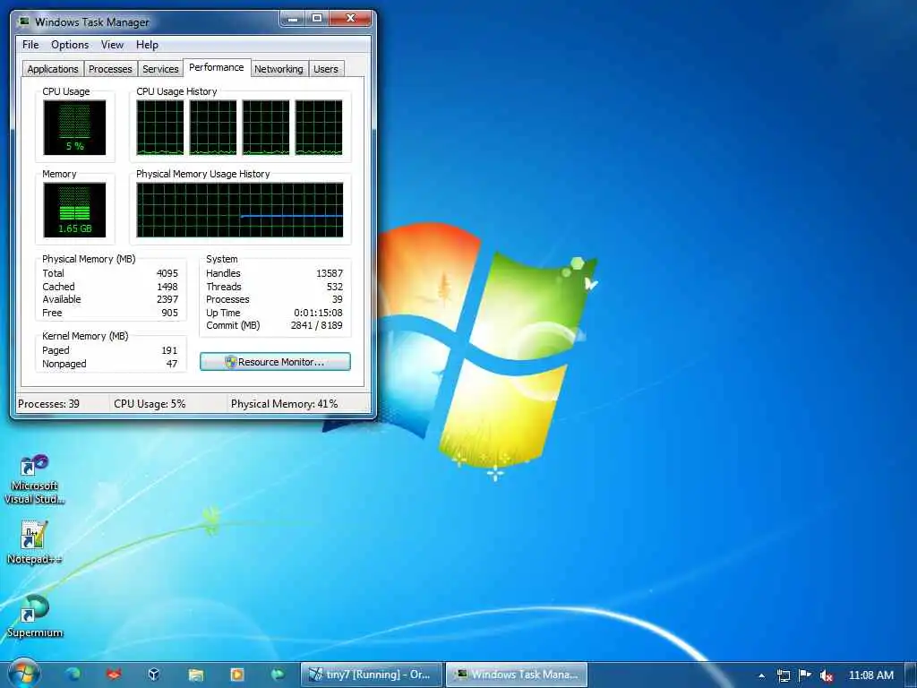This screenshot has height=688, width=917.
Task: Select the Performance tab
Action: (x=217, y=67)
